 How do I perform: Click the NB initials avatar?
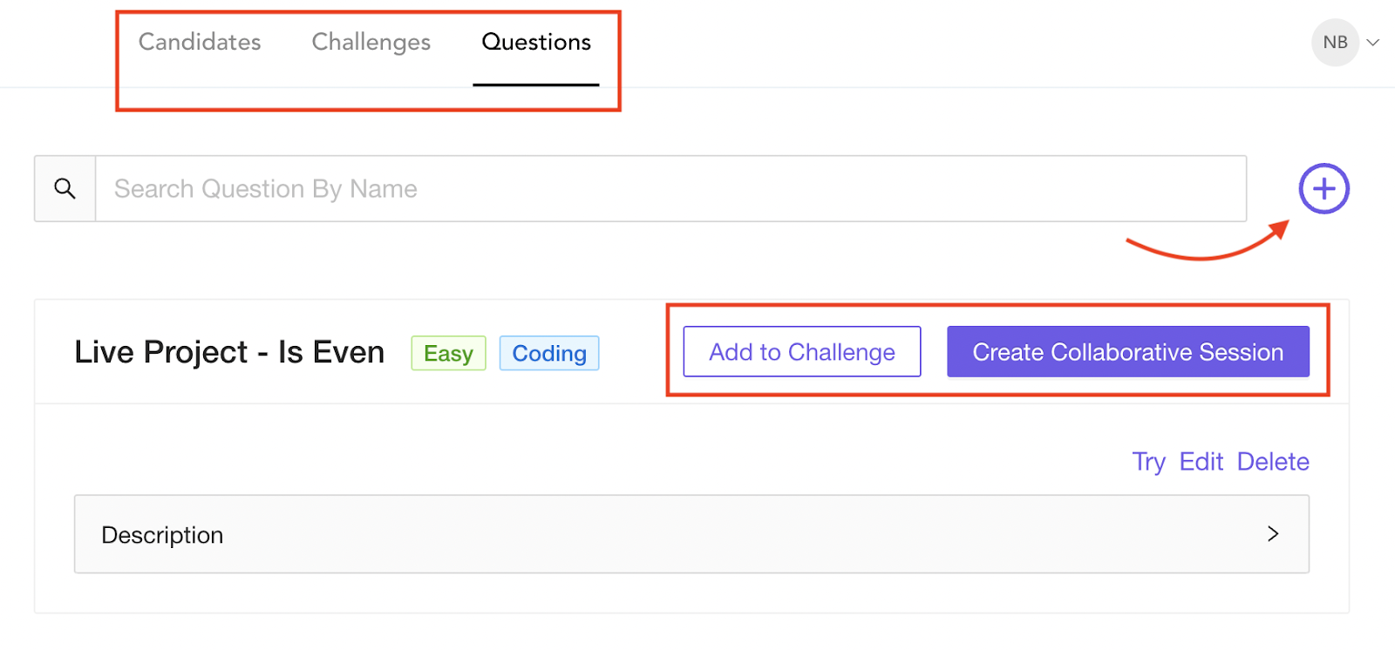pyautogui.click(x=1334, y=42)
